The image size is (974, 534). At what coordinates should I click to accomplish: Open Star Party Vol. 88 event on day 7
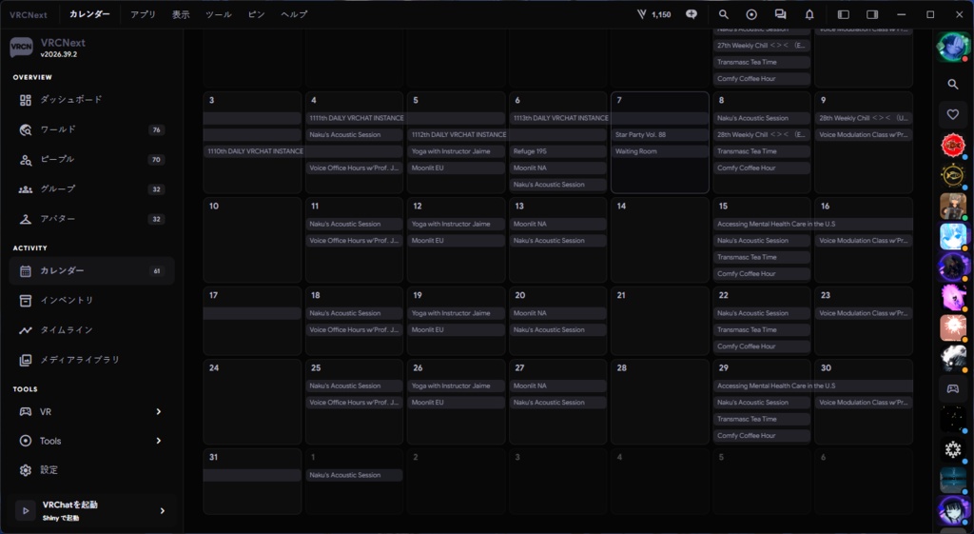tap(660, 135)
